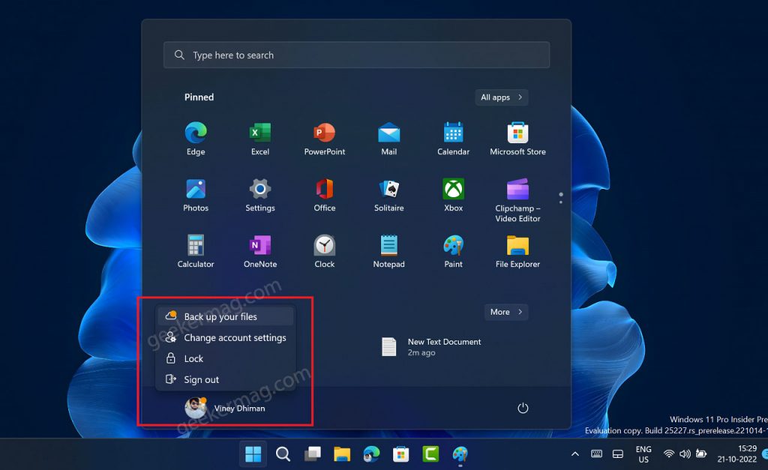Screen dimensions: 768x470
Task: Launch OneNote from pinned apps
Action: tap(260, 252)
